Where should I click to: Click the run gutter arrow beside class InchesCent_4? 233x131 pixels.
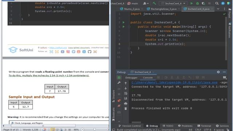coord(124,22)
